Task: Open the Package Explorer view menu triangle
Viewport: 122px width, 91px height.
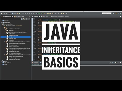Action: tap(29, 19)
